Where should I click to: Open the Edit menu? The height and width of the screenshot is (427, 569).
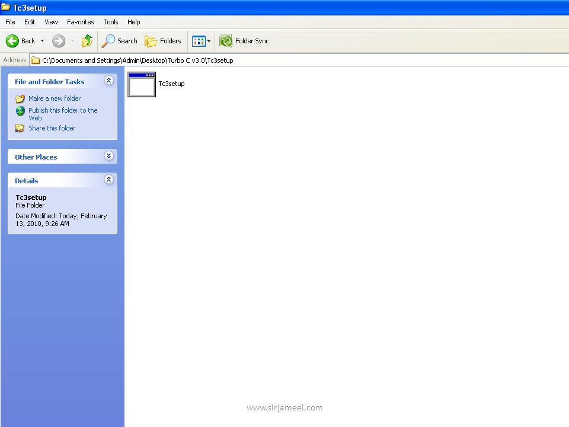coord(30,22)
